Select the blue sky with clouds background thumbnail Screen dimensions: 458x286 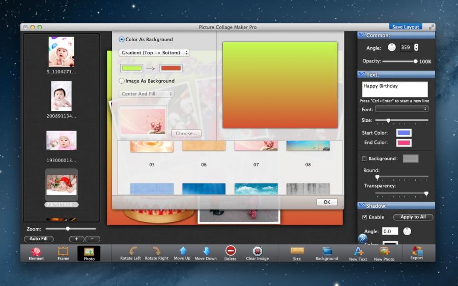coord(256,189)
